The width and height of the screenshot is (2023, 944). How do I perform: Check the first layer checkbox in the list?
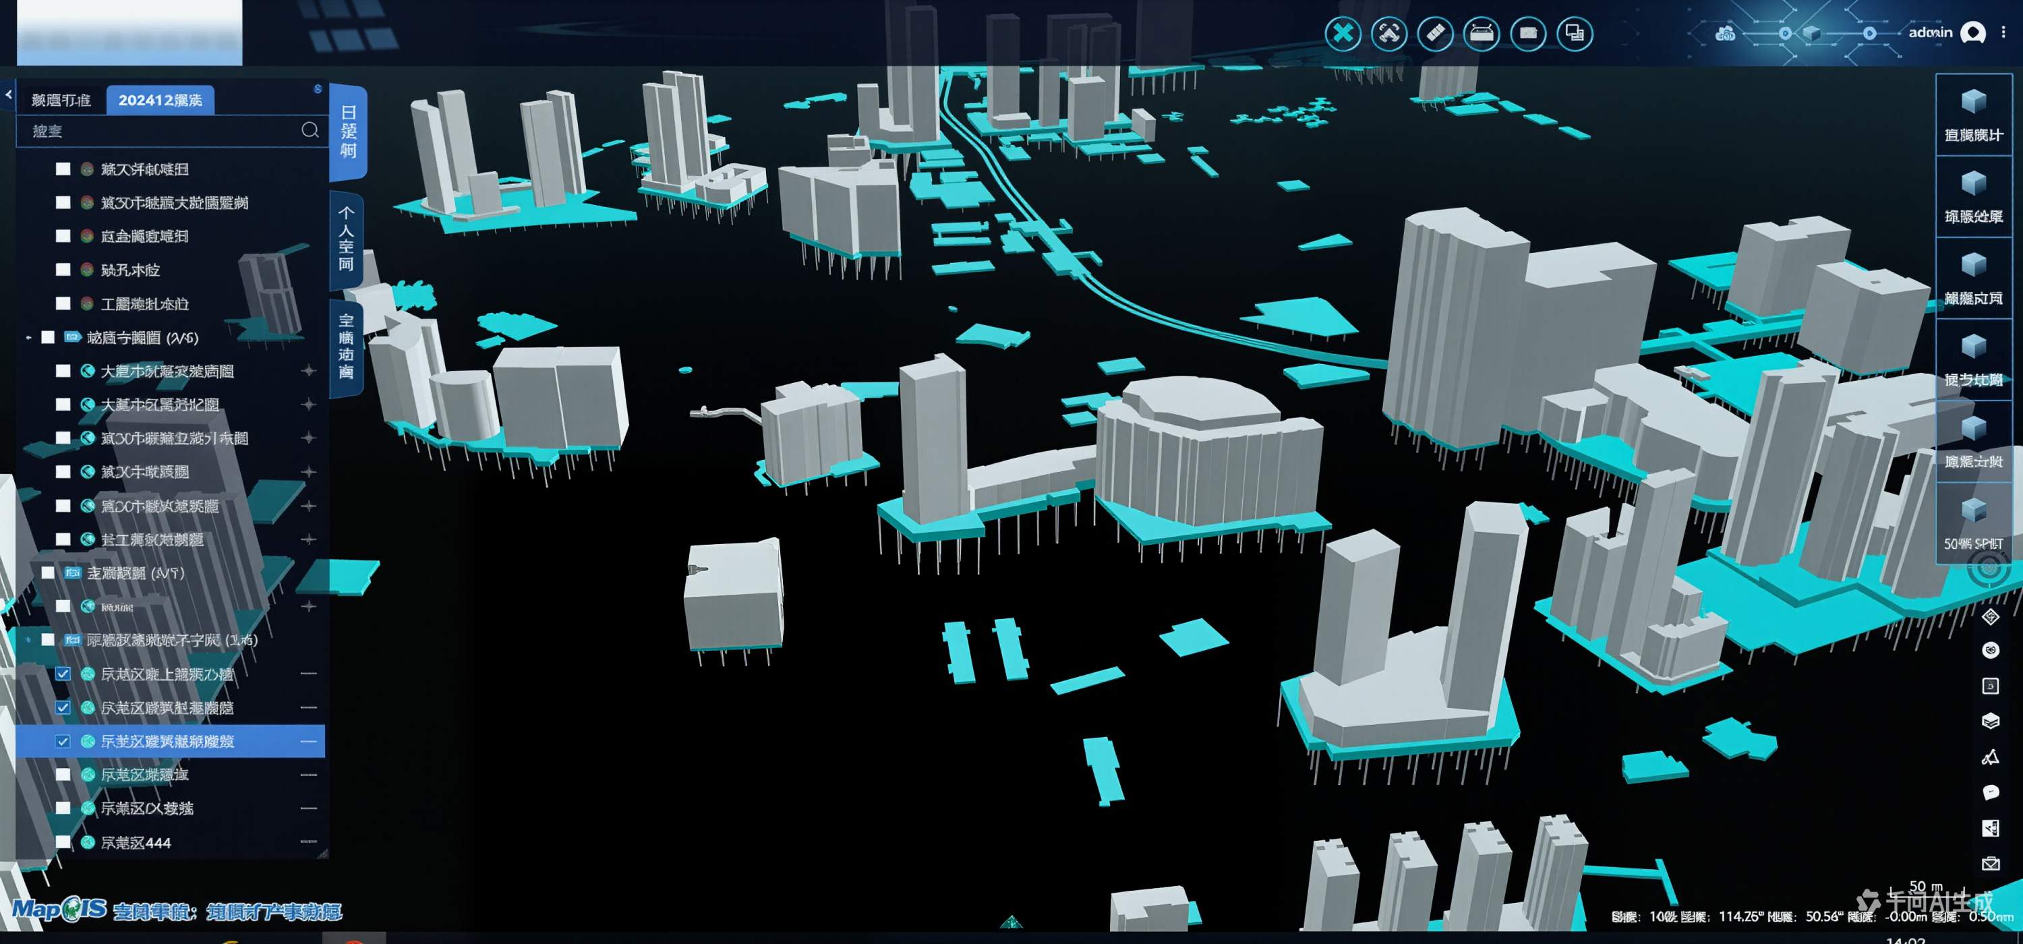pos(63,169)
